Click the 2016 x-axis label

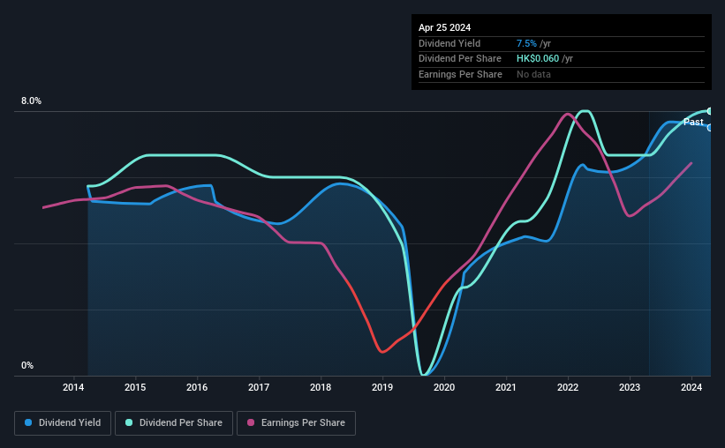click(197, 387)
